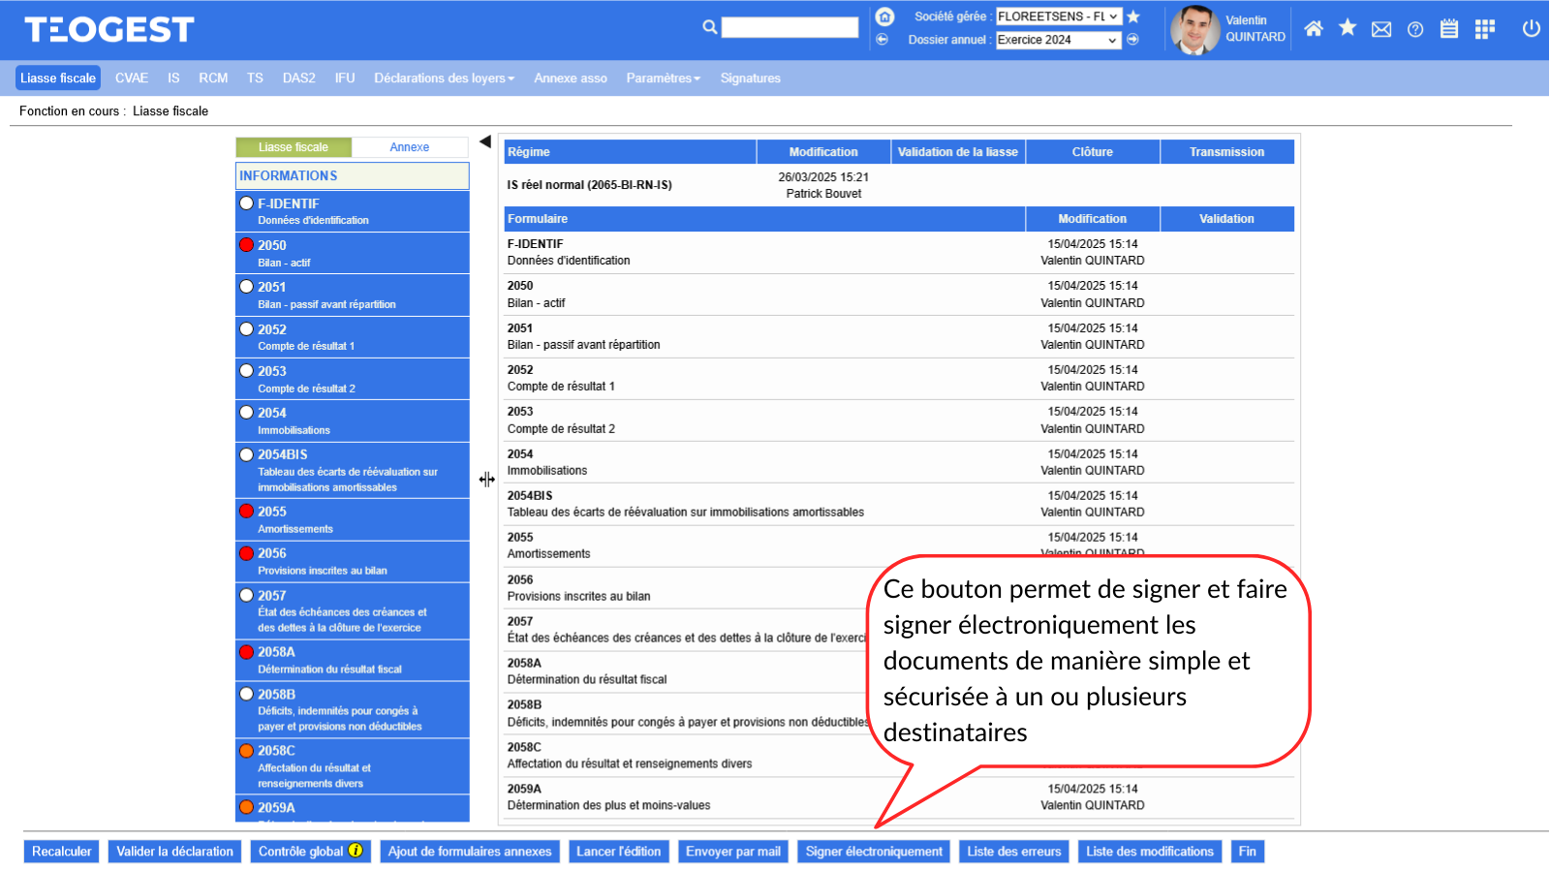The height and width of the screenshot is (872, 1550).
Task: Collapse the left panel with the black arrow
Action: pyautogui.click(x=485, y=142)
